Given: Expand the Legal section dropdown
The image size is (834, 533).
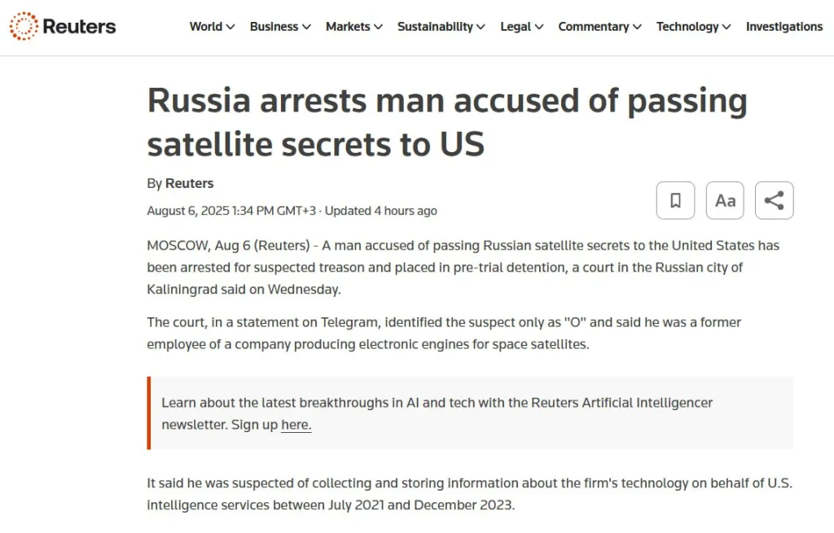Looking at the screenshot, I should coord(521,26).
